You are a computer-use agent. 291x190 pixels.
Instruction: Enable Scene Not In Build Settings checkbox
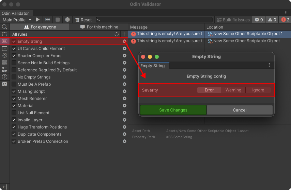tap(14, 63)
